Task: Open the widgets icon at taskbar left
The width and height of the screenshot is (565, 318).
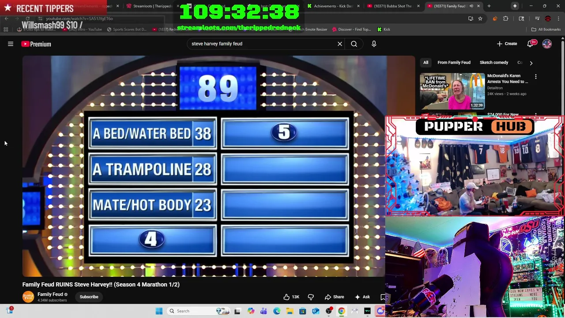Action: [9, 310]
